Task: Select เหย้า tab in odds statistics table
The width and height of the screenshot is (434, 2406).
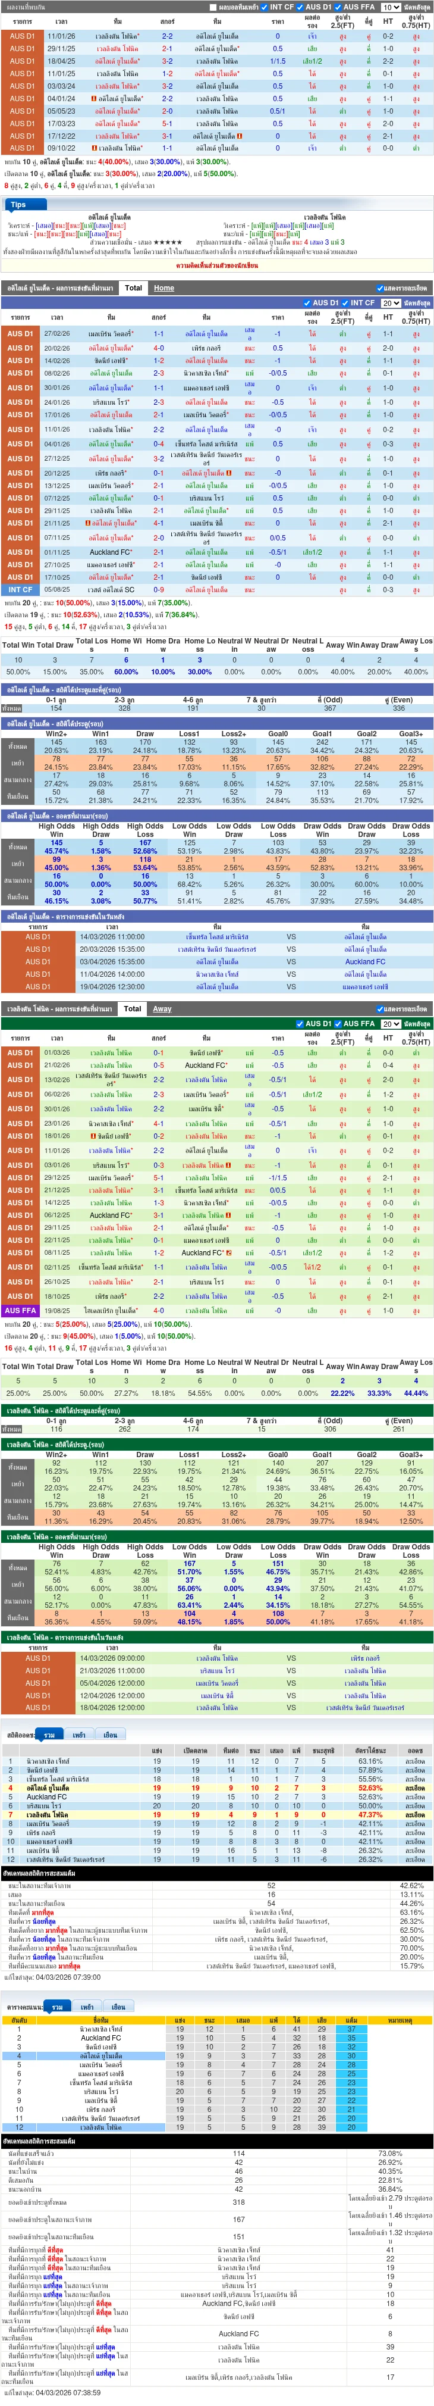Action: 78,1735
